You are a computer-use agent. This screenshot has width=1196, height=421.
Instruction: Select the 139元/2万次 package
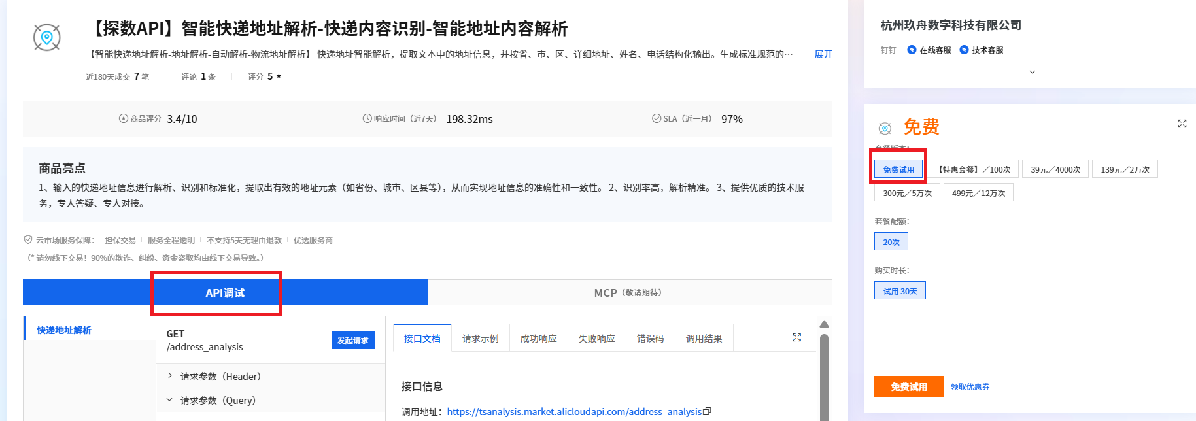1125,169
